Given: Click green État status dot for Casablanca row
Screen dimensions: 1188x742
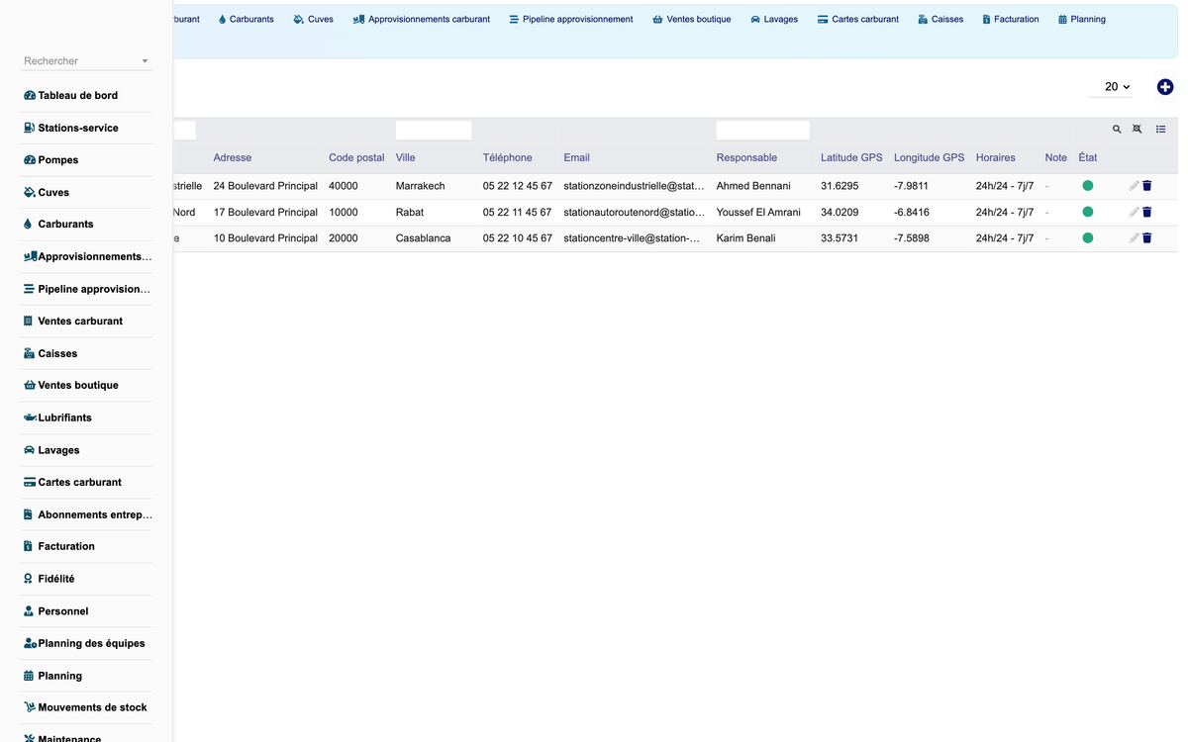Looking at the screenshot, I should 1088,237.
